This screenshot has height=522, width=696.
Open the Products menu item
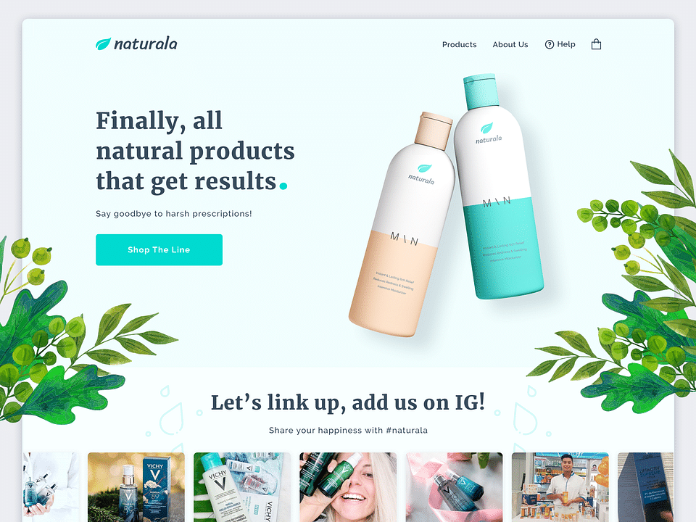460,44
